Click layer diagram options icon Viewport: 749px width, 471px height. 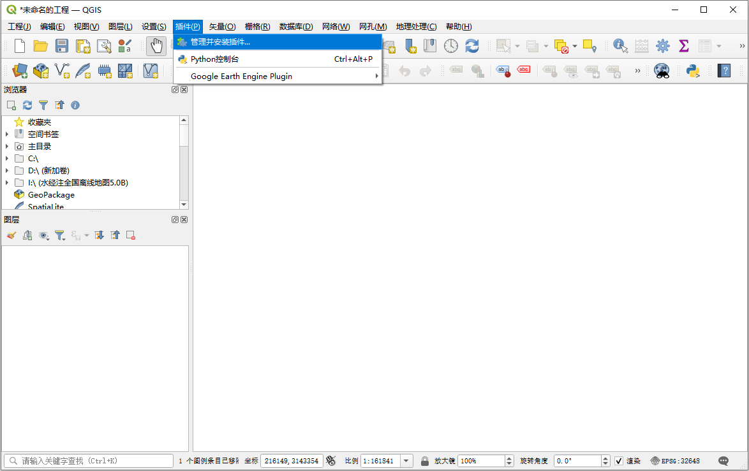(x=477, y=71)
